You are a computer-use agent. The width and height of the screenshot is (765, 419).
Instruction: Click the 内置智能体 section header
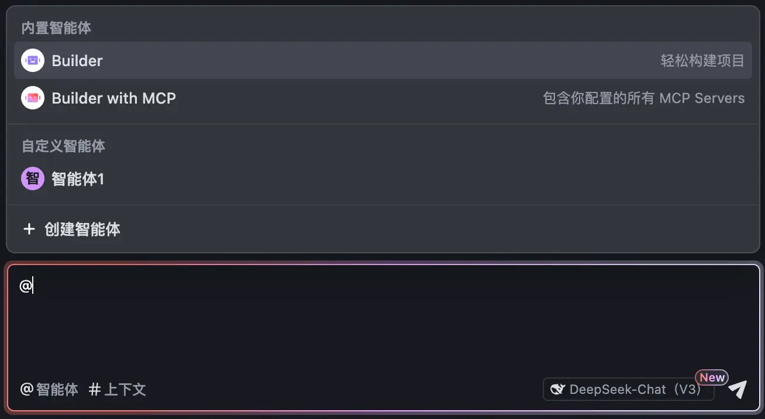[56, 28]
